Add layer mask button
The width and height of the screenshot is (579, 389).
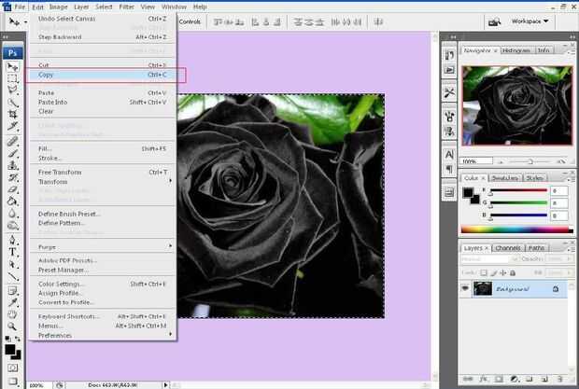point(499,379)
